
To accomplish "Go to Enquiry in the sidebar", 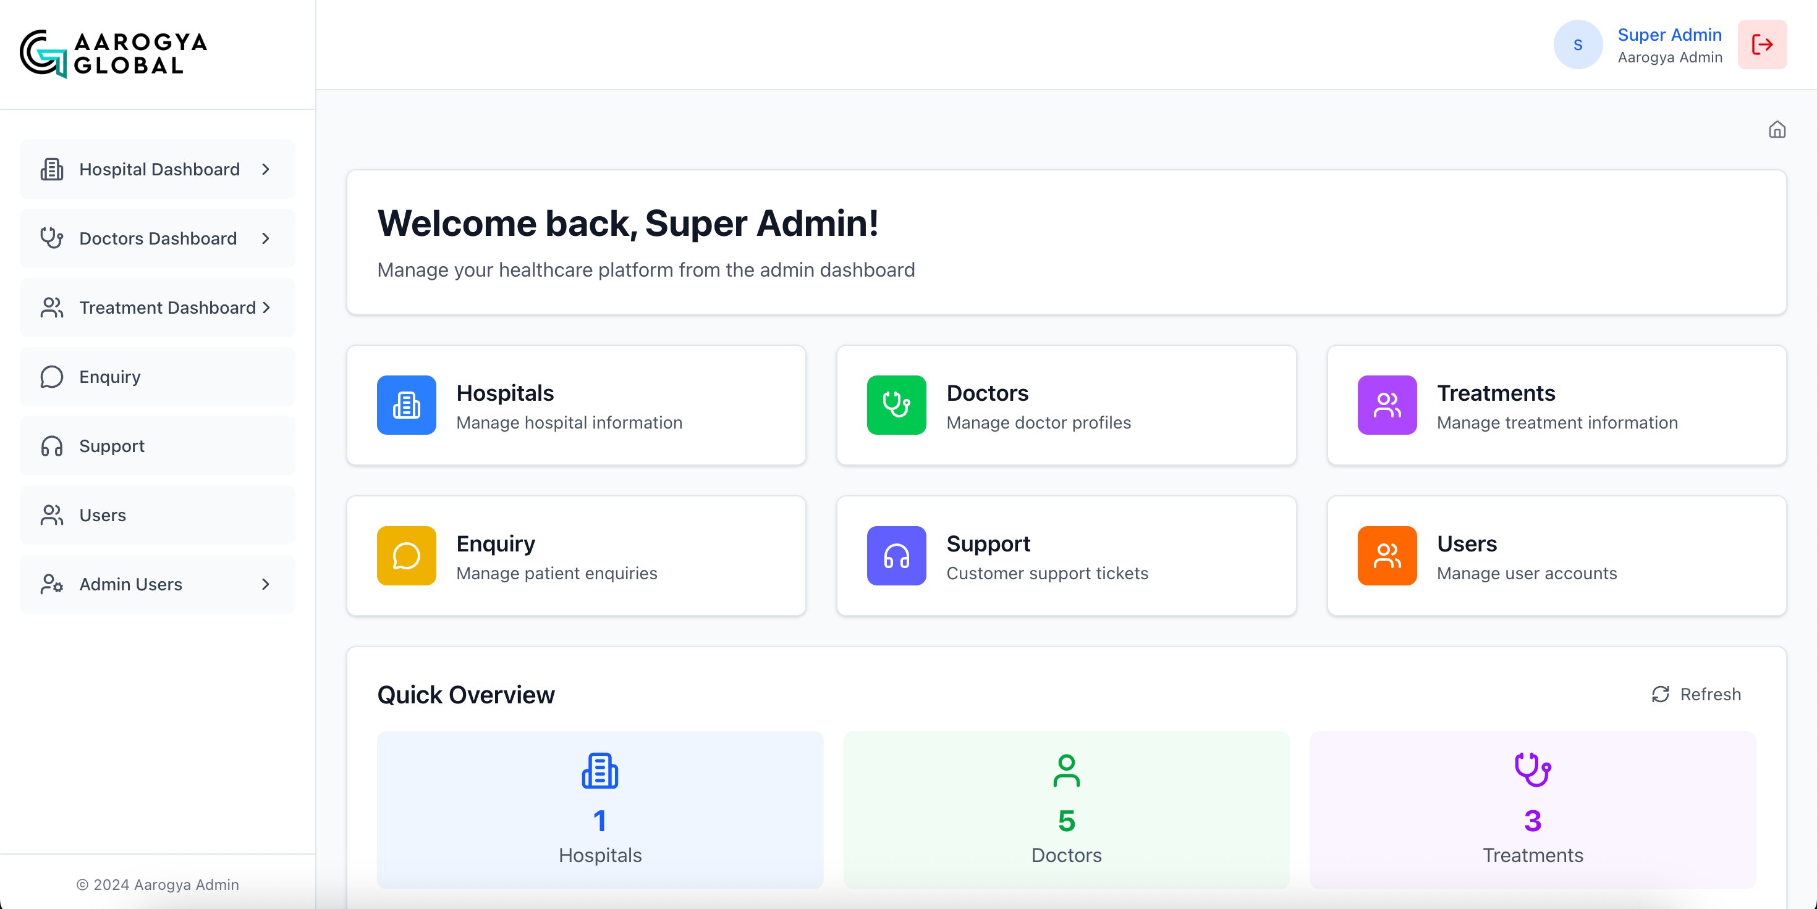I will click(158, 377).
